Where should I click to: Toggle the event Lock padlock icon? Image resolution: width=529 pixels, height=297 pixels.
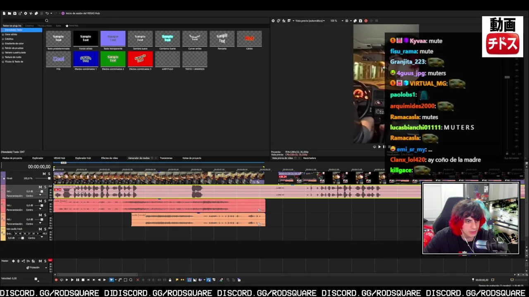(x=170, y=280)
